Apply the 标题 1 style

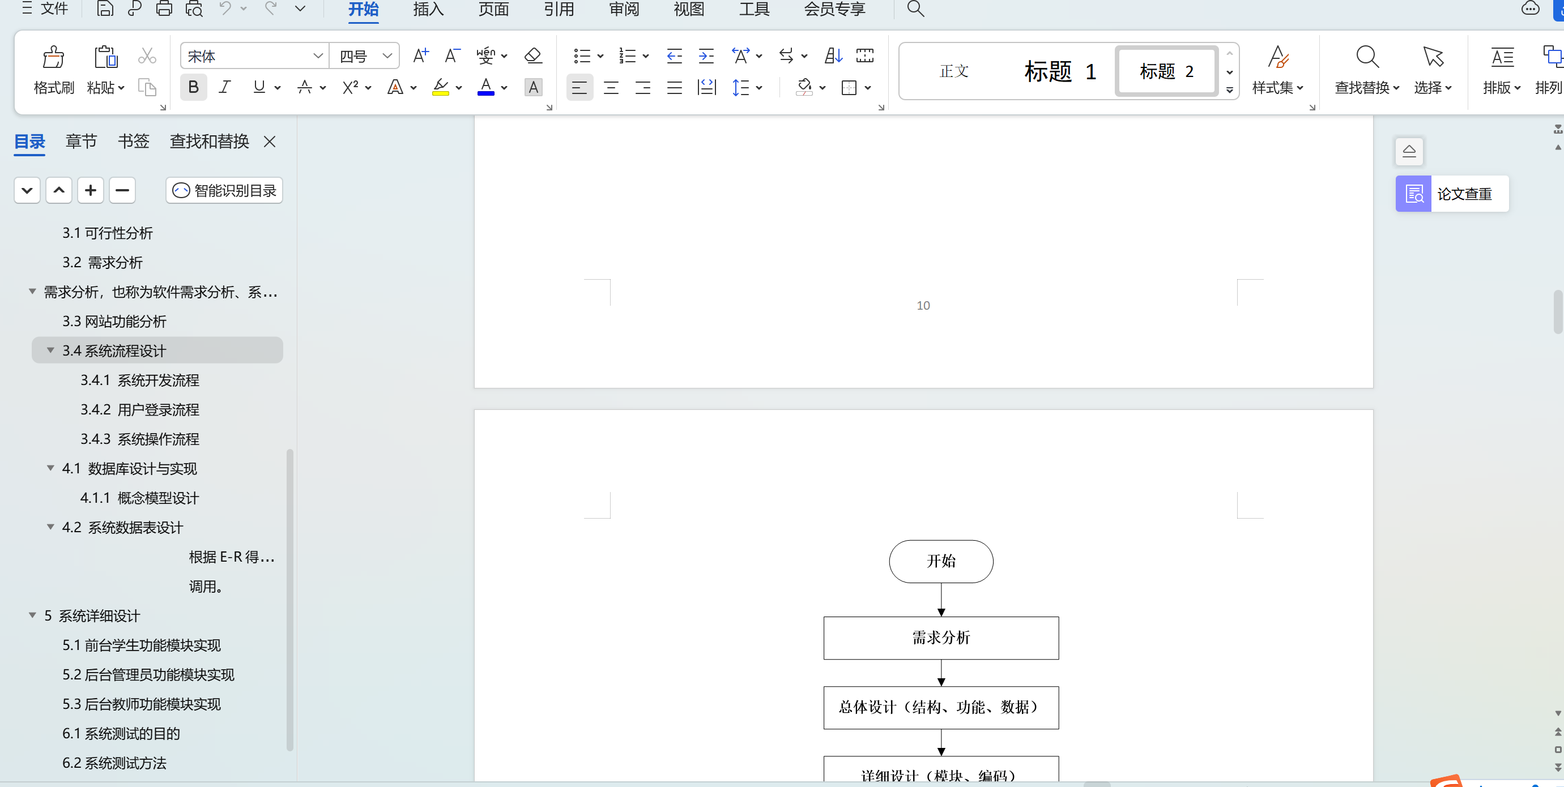1059,71
